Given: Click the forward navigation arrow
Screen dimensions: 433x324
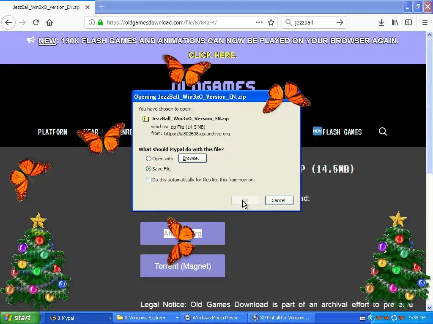Looking at the screenshot, I should pyautogui.click(x=23, y=22).
